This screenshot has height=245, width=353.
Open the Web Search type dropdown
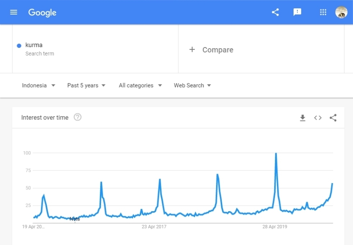coord(192,85)
